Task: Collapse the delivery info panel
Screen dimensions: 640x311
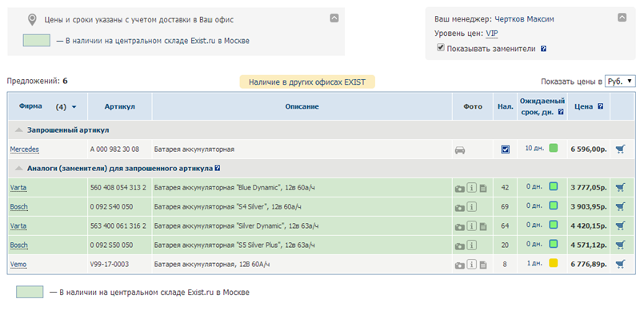Action: (334, 18)
